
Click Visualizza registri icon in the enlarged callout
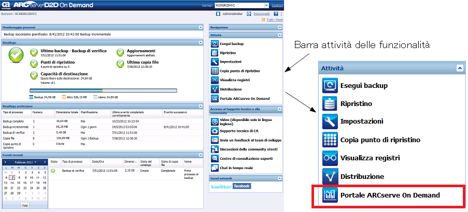(330, 158)
